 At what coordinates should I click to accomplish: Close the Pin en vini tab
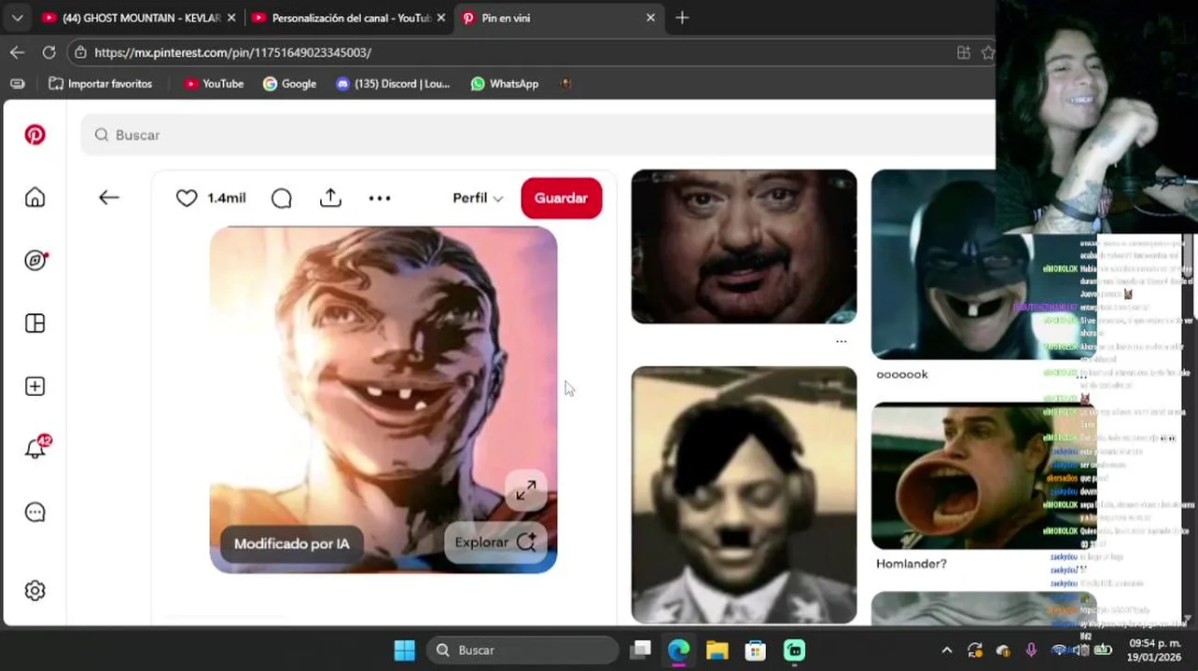pyautogui.click(x=650, y=18)
